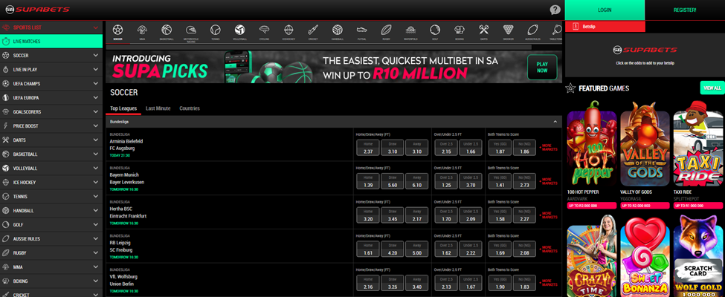Open the help question mark icon
Viewport: 725px width, 297px height.
click(555, 10)
